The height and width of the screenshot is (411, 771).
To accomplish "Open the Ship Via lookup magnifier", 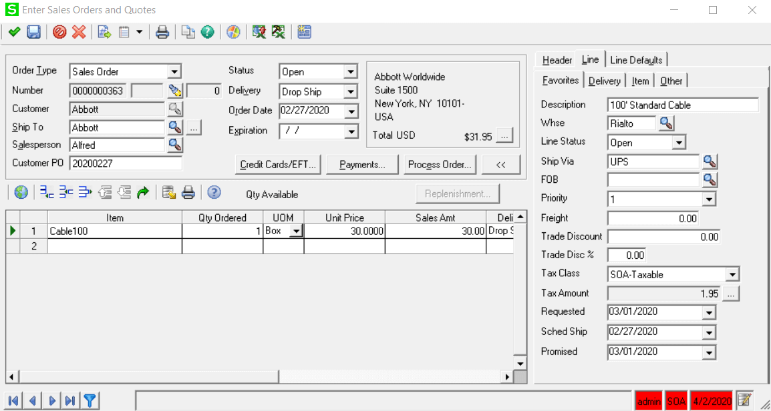I will (710, 161).
